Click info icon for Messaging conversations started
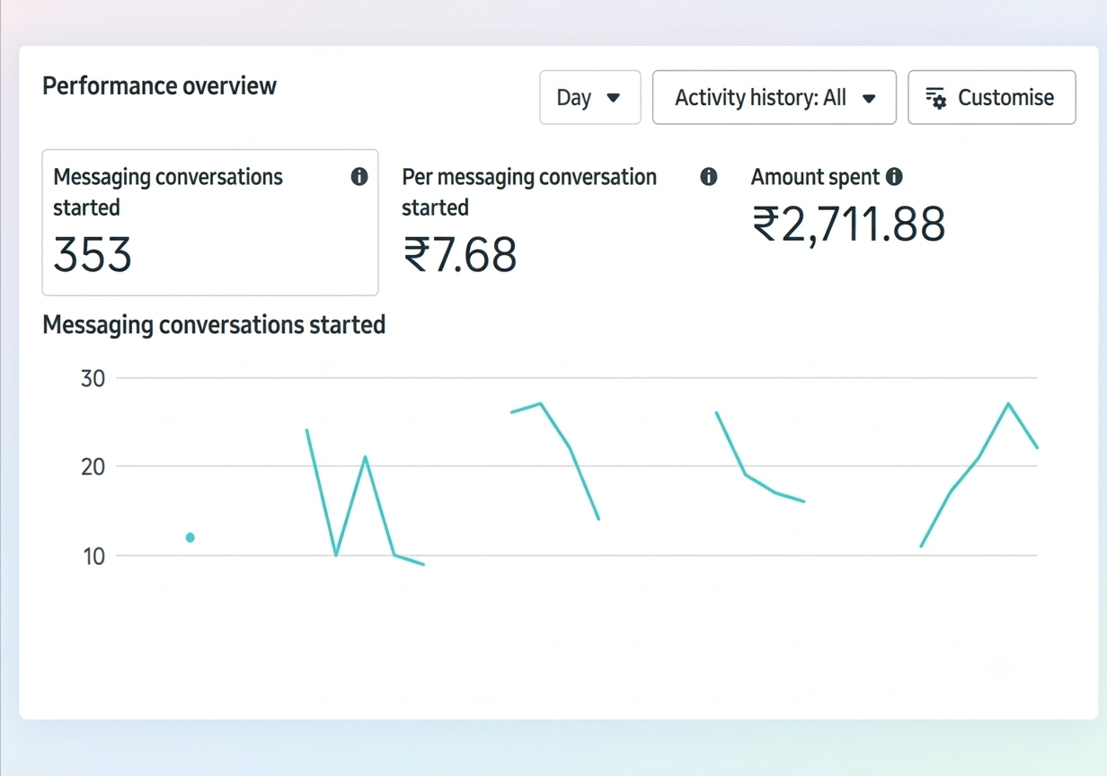Screen dimensions: 1107x776 coord(359,177)
